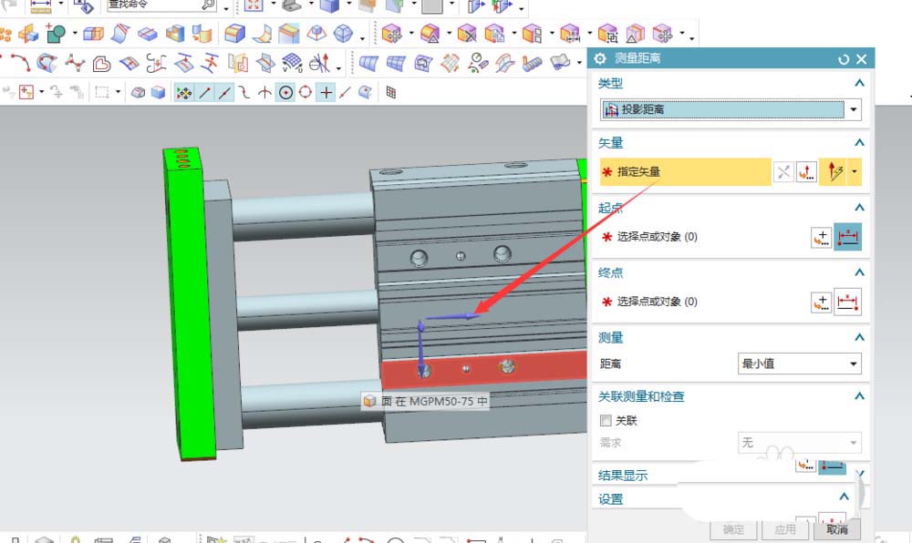Collapse the 终点 section
The height and width of the screenshot is (543, 912).
[859, 272]
